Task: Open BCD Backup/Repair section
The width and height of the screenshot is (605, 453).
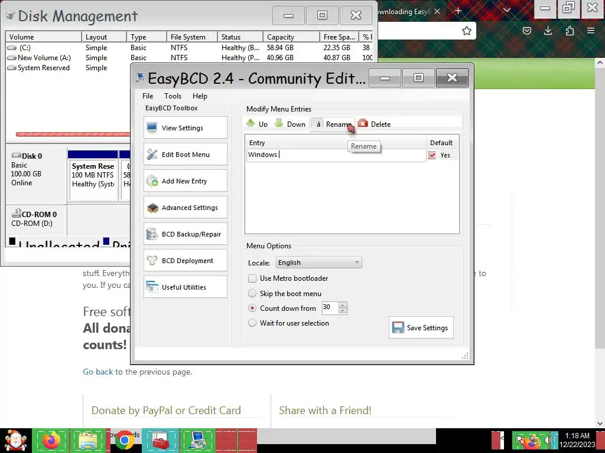Action: pyautogui.click(x=185, y=234)
